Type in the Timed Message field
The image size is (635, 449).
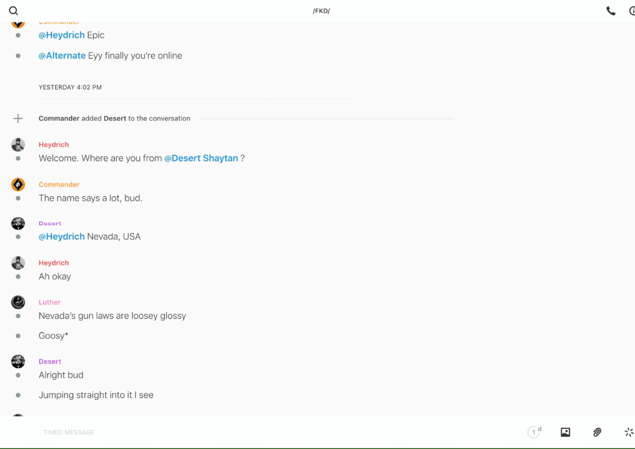[257, 432]
